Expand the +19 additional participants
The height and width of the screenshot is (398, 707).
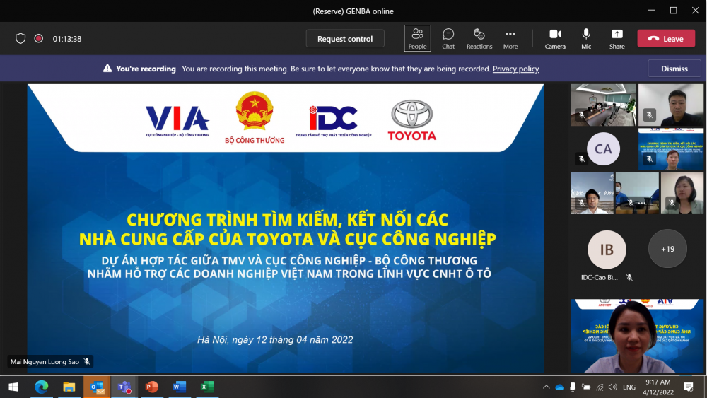point(667,249)
